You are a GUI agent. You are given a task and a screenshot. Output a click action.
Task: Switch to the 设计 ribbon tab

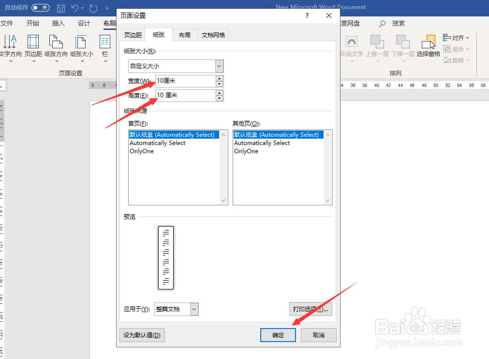84,23
